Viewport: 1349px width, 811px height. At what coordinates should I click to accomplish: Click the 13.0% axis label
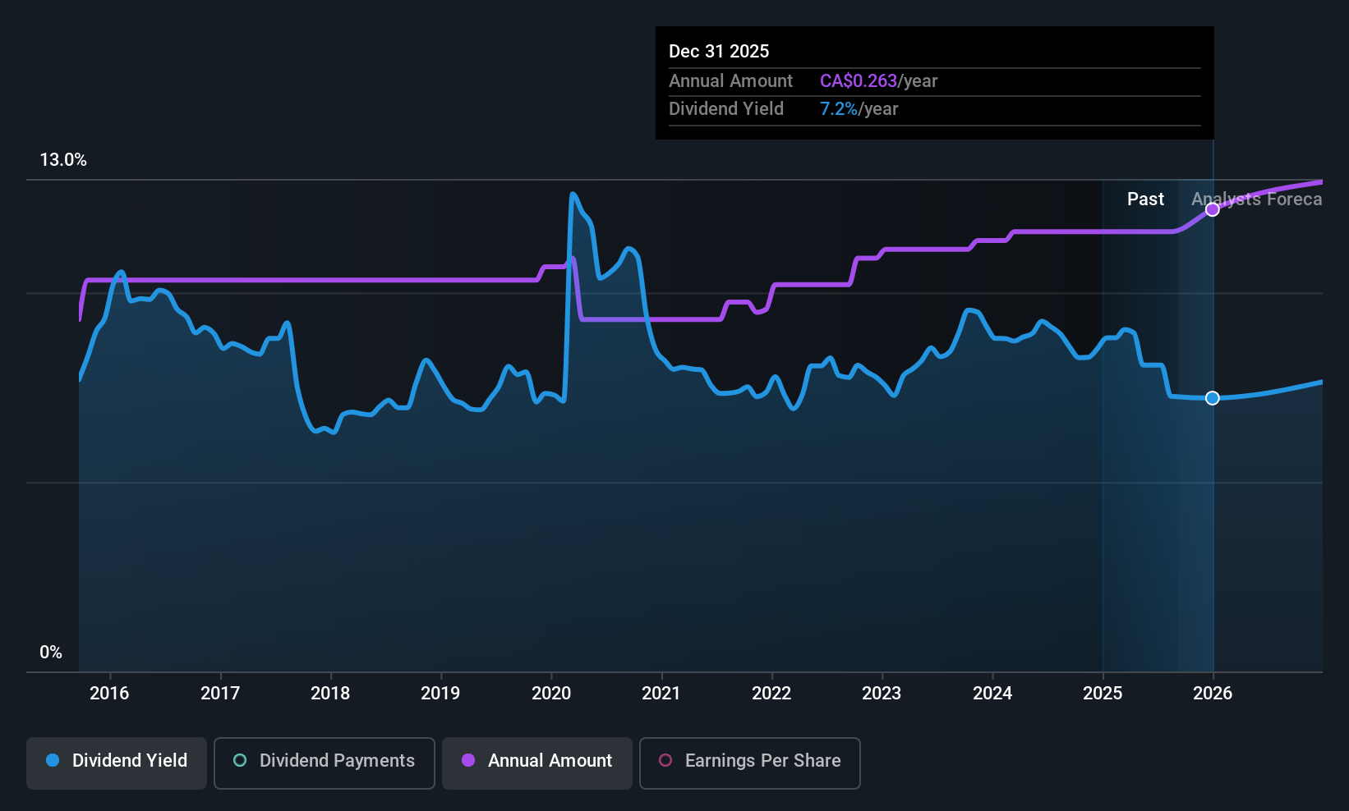63,160
